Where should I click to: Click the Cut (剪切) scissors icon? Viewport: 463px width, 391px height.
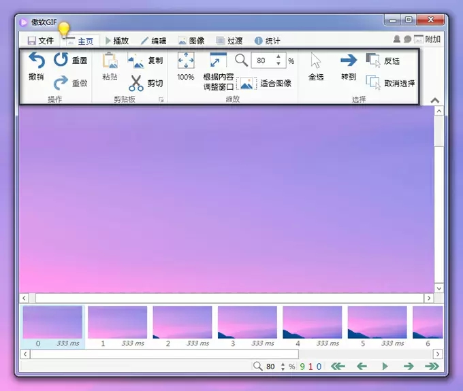click(x=136, y=83)
